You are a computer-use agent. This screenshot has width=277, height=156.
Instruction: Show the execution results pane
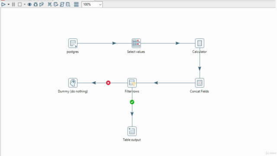(76, 4)
